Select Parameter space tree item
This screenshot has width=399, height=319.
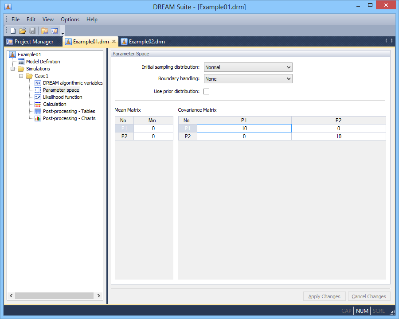tap(61, 90)
